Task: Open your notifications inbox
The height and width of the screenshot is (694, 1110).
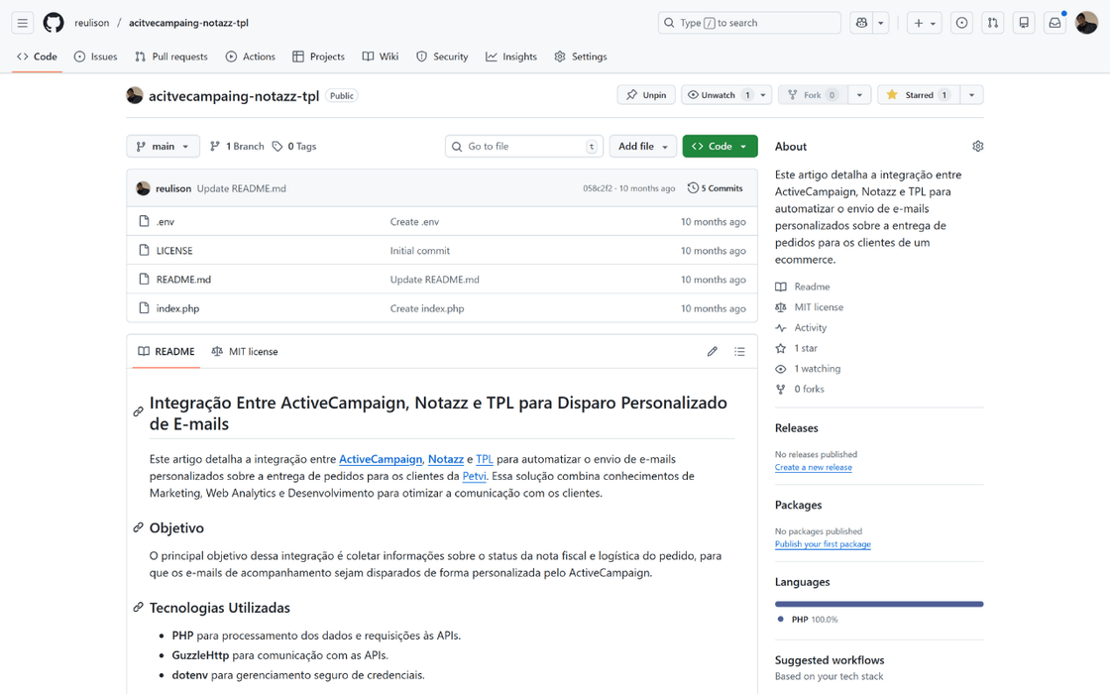Action: (x=1054, y=22)
